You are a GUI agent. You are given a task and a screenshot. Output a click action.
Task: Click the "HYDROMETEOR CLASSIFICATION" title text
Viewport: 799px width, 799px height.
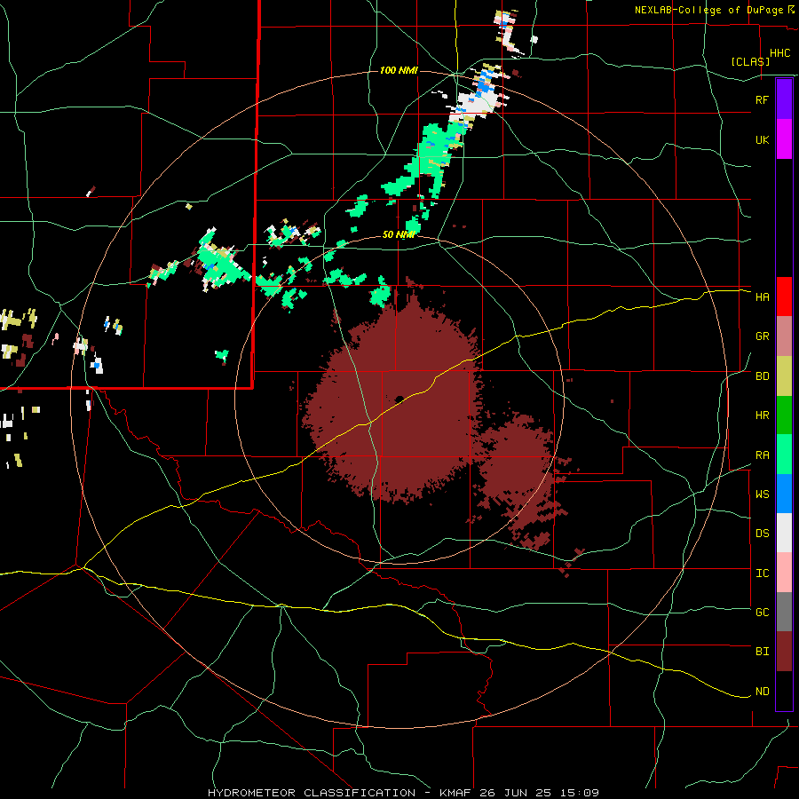point(312,793)
